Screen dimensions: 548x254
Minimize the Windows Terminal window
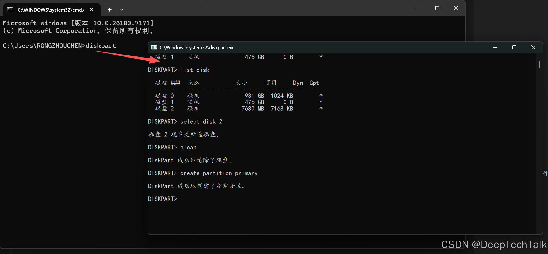click(x=419, y=8)
